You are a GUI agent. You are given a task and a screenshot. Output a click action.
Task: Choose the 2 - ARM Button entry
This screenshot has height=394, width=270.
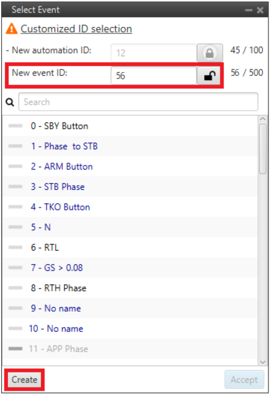pos(62,166)
